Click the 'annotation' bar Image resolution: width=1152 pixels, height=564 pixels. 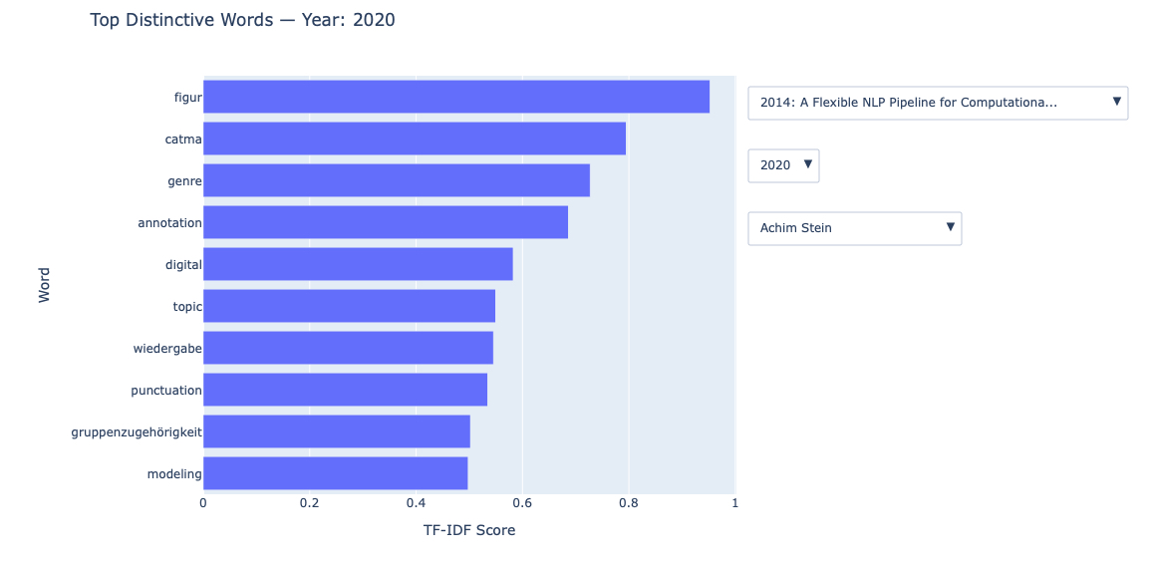pos(385,223)
